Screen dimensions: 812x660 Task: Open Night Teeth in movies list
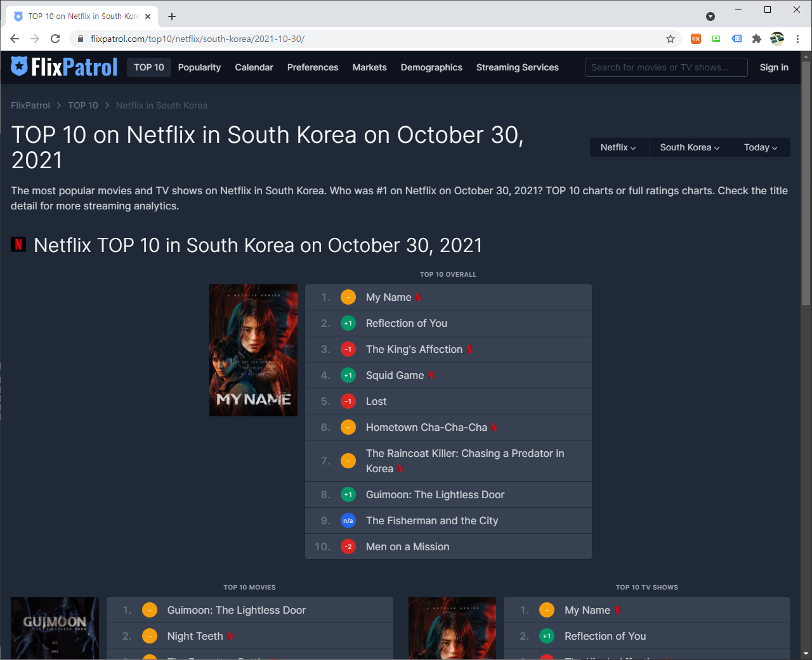tap(195, 636)
